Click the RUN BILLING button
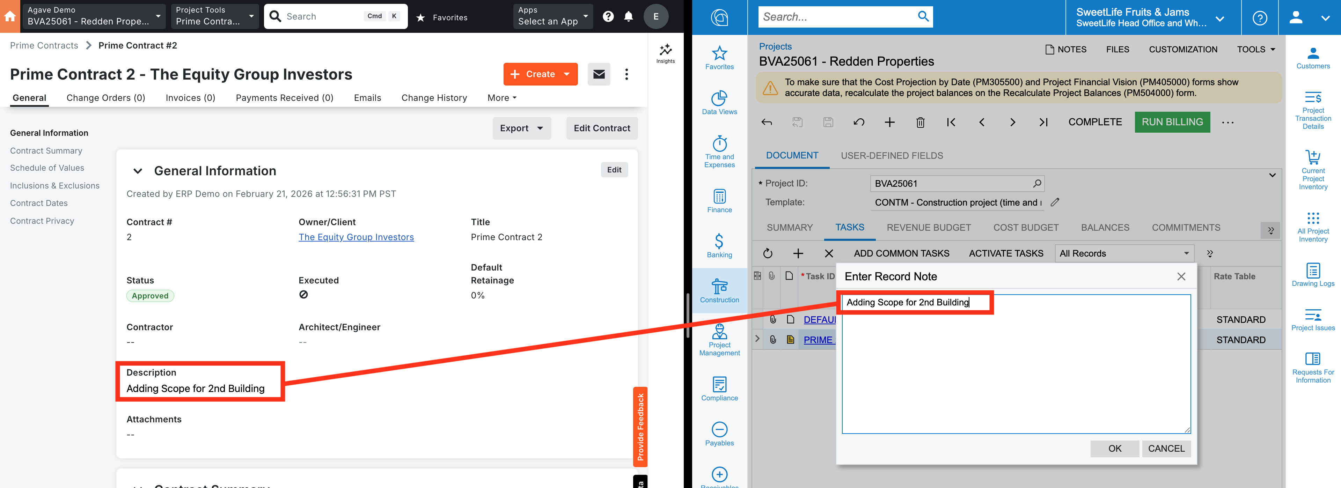The width and height of the screenshot is (1341, 488). (1172, 122)
